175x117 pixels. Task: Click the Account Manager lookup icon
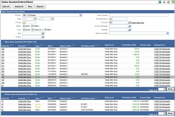pos(130,26)
